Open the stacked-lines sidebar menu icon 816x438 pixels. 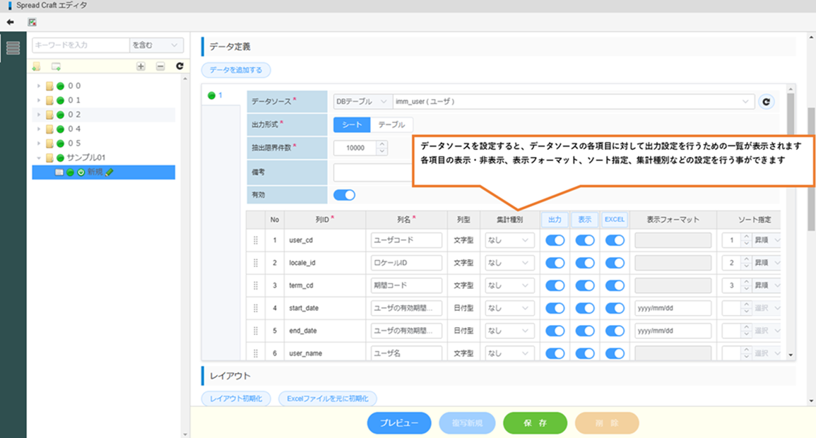click(13, 48)
